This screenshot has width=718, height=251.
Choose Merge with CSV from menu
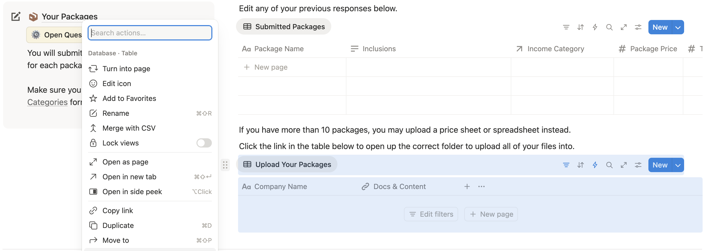(x=129, y=128)
